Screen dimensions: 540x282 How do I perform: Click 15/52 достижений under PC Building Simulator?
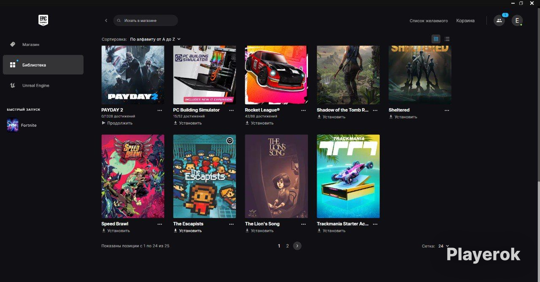tap(189, 116)
